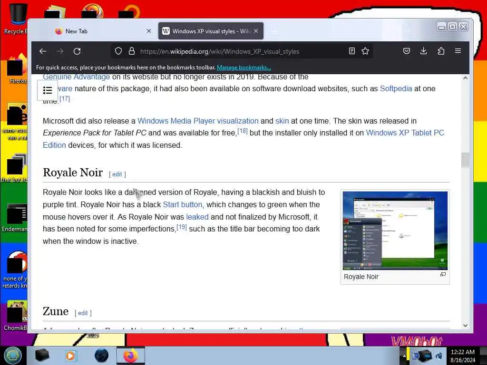Viewport: 487px width, 365px height.
Task: Click the Firefox taskbar icon
Action: (x=131, y=355)
